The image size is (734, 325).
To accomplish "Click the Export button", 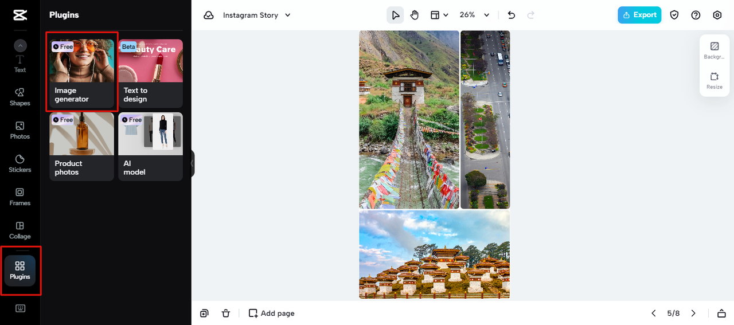I will [x=639, y=15].
